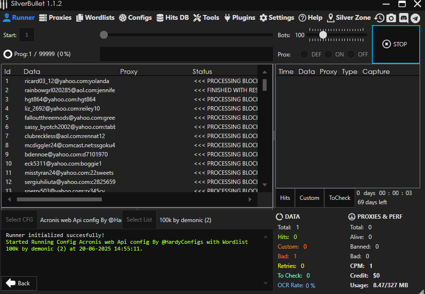Open the Plugins plug icon

[228, 18]
